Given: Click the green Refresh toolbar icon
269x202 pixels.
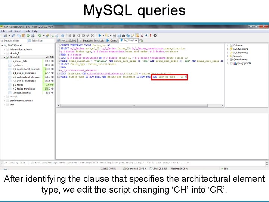Looking at the screenshot, I should [x=40, y=36].
